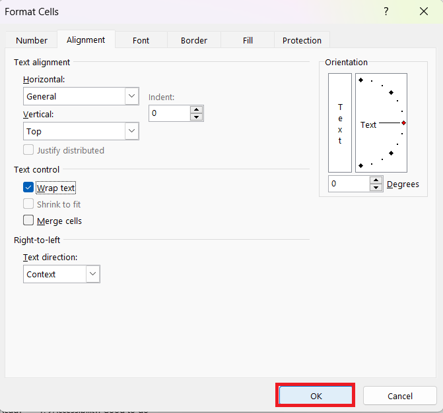The height and width of the screenshot is (413, 443).
Task: Set orientation to the bottom diamond marker
Action: 360,165
